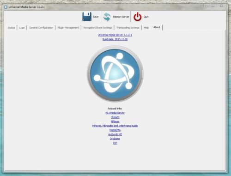Click the Quit label
Viewport: 231px width, 176px height.
click(146, 17)
